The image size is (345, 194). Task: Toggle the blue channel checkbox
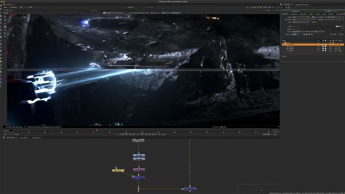(x=320, y=17)
